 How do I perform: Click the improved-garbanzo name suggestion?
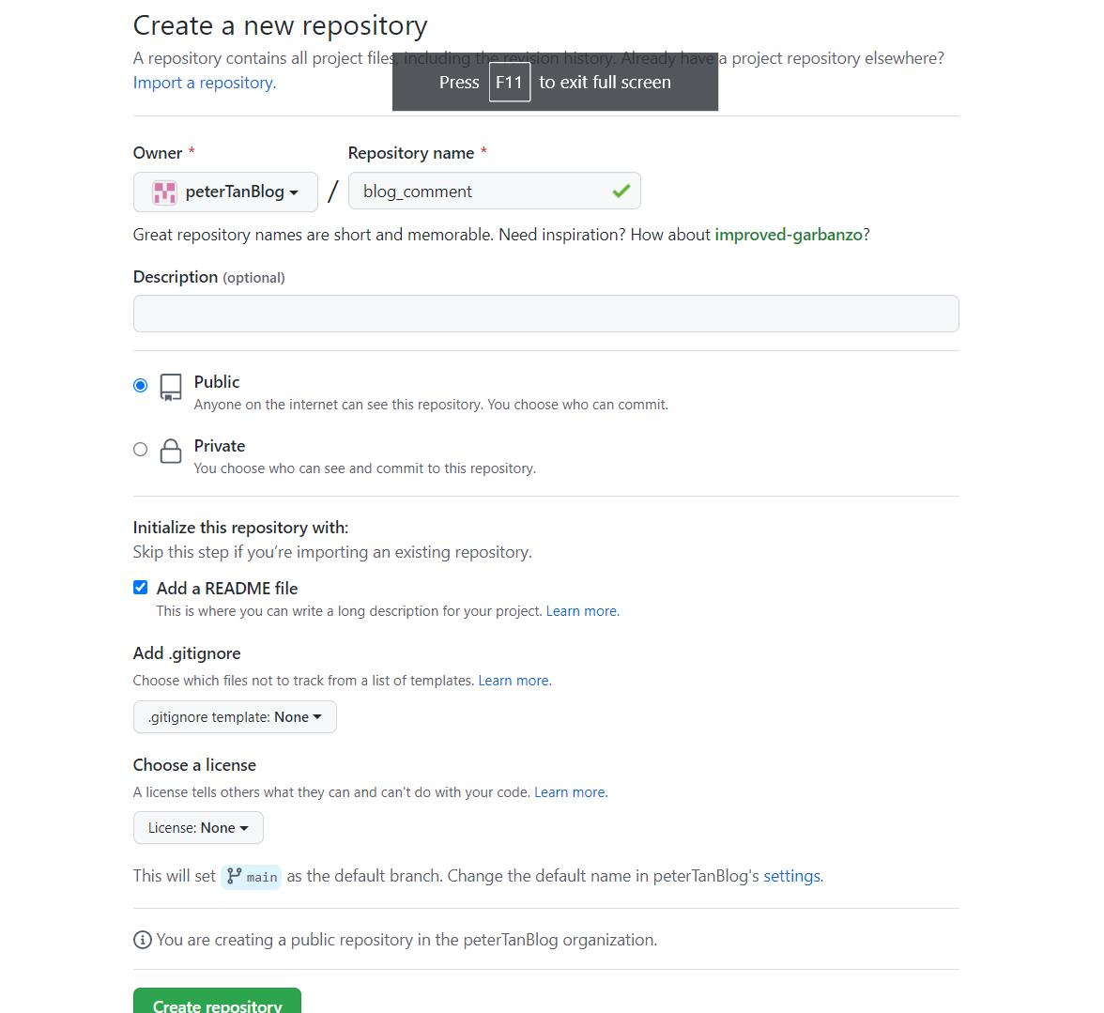[x=789, y=235]
